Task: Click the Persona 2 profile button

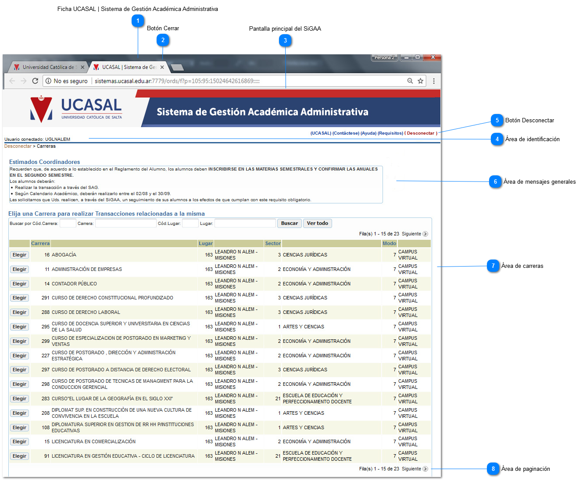Action: click(384, 57)
